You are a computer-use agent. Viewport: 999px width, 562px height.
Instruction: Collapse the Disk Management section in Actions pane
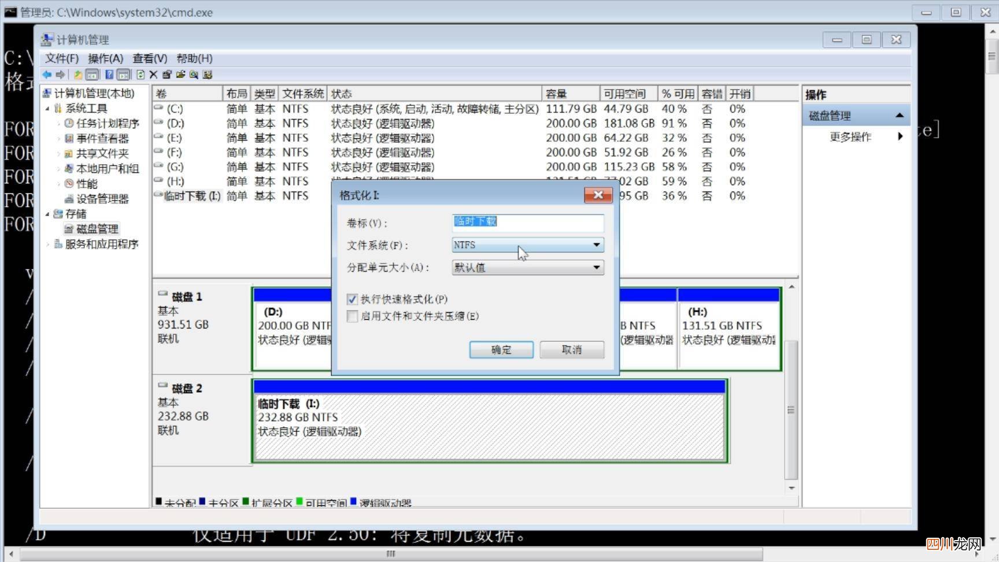(900, 116)
